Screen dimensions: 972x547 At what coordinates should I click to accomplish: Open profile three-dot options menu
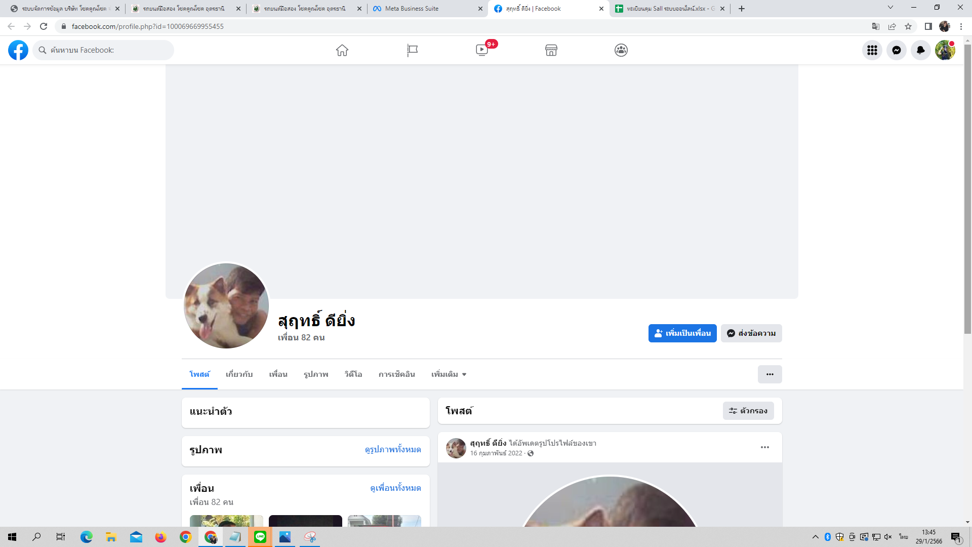(769, 374)
